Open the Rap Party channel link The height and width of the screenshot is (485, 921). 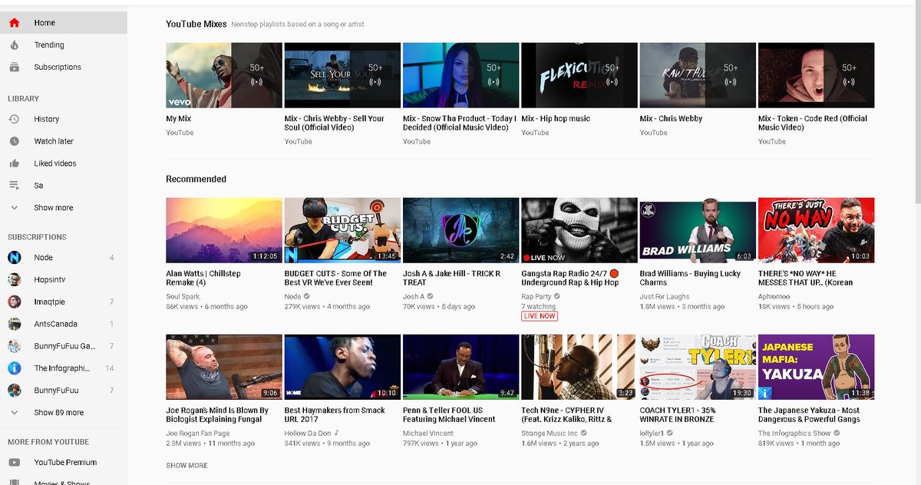[536, 296]
